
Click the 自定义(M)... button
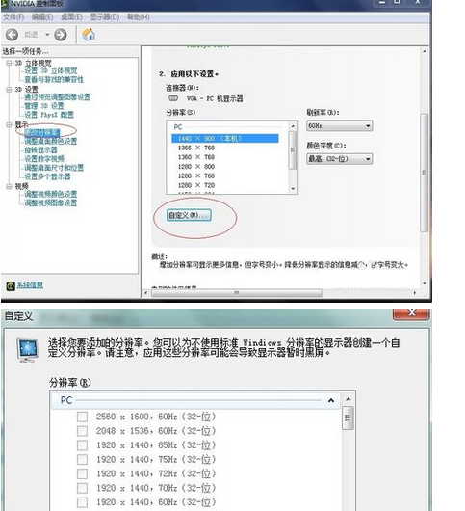[x=189, y=215]
